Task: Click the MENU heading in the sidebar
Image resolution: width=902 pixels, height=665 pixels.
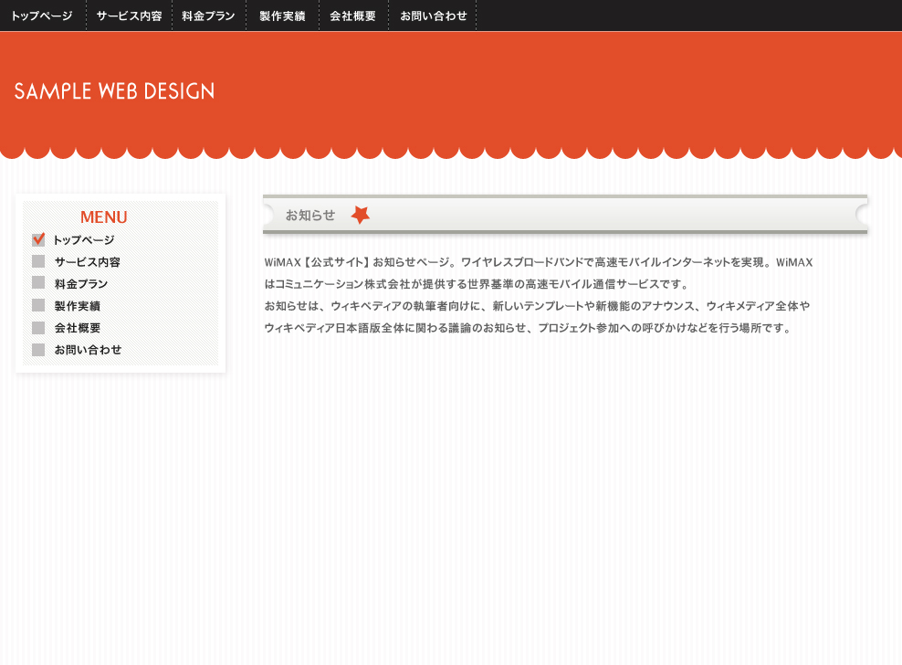Action: pos(103,217)
